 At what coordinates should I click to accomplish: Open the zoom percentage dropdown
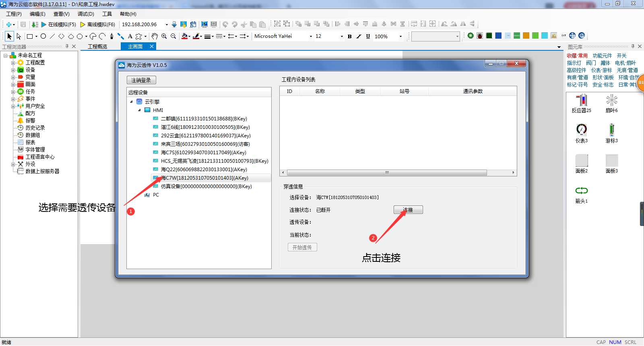[x=400, y=36]
